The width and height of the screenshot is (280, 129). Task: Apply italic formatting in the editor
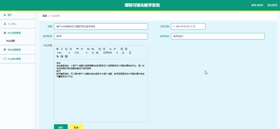pos(62,49)
